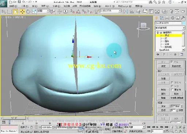
Task: Click the binoculars search icon in title bar
Action: (x=150, y=2)
